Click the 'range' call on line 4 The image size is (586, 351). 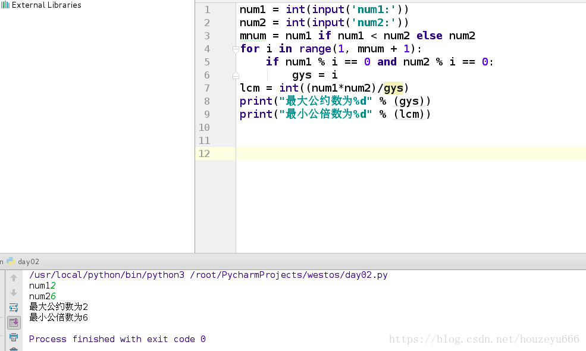tap(315, 49)
